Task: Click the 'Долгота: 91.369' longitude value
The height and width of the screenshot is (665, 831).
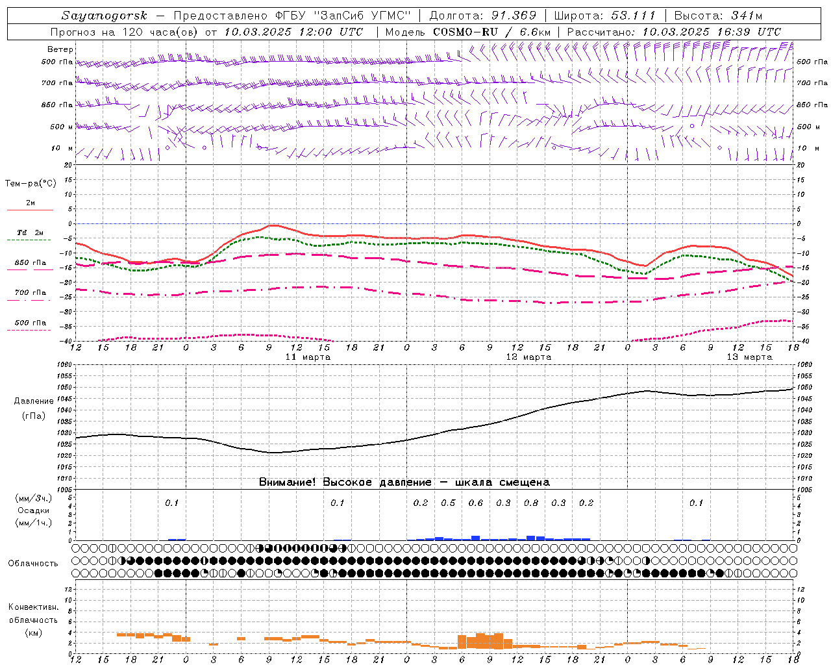Action: click(483, 16)
